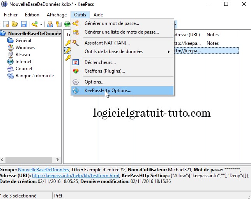Click the globe icon beside KeePassHttp Options
The width and height of the screenshot is (251, 199).
(x=76, y=91)
